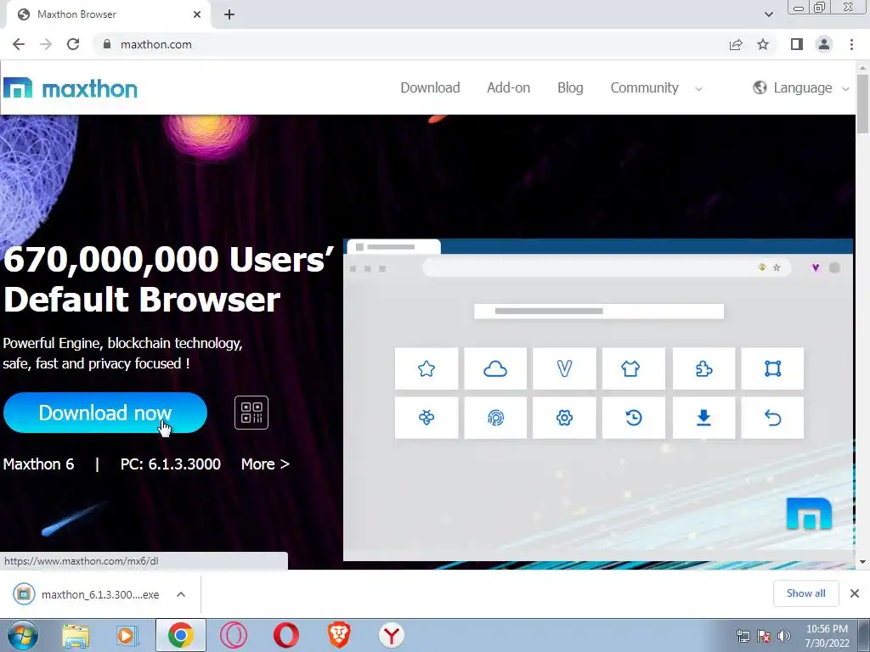Click the Chrome taskbar icon
Viewport: 870px width, 652px height.
[x=180, y=635]
